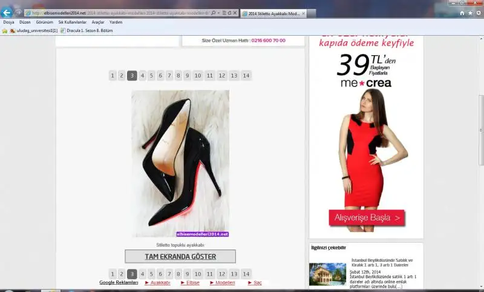Open the Görünüm menu
Screen dimensions: 484x292
tap(44, 22)
